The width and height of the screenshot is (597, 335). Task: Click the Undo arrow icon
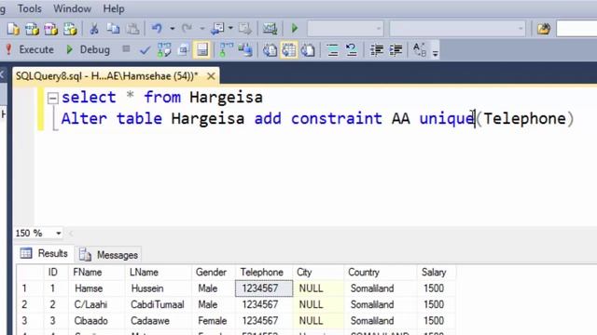(x=157, y=28)
